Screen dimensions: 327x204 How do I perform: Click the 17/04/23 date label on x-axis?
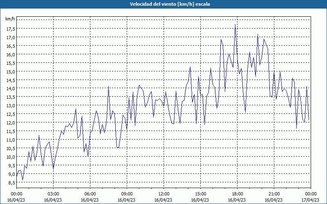click(x=310, y=200)
